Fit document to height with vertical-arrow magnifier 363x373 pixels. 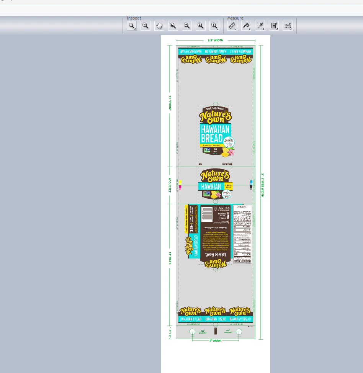201,26
